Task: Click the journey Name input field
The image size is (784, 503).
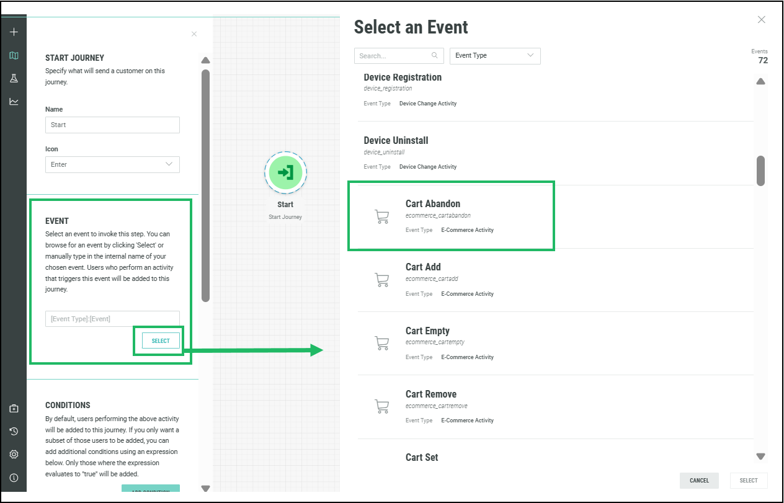Action: click(x=112, y=125)
